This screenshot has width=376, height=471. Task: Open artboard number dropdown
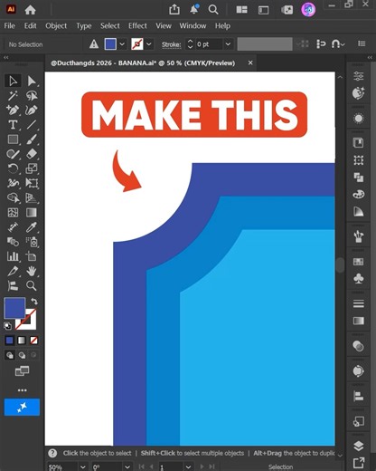point(188,467)
